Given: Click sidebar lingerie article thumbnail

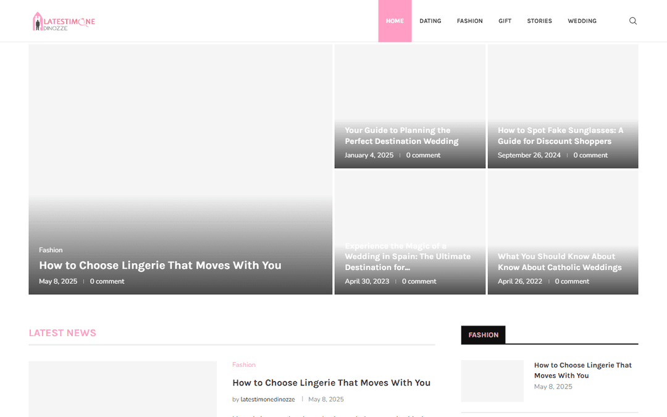Looking at the screenshot, I should tap(492, 381).
